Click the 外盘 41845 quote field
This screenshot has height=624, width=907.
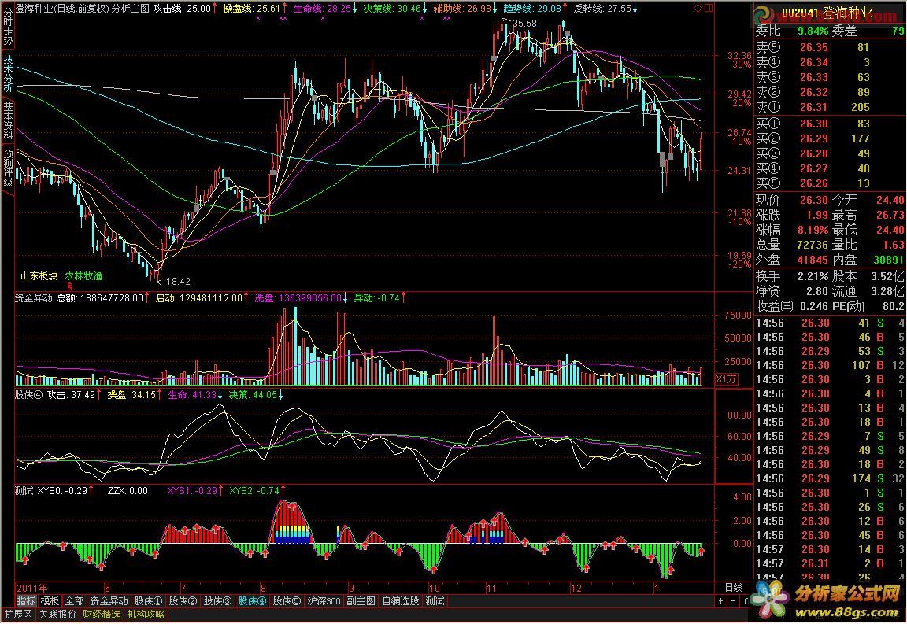pos(792,260)
